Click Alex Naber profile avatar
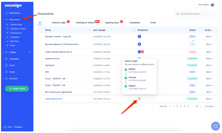Screen dimensions: 222x133 pos(212,5)
